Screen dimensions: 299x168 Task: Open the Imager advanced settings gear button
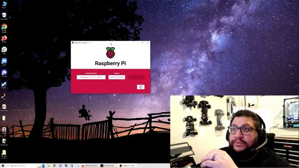(x=141, y=87)
